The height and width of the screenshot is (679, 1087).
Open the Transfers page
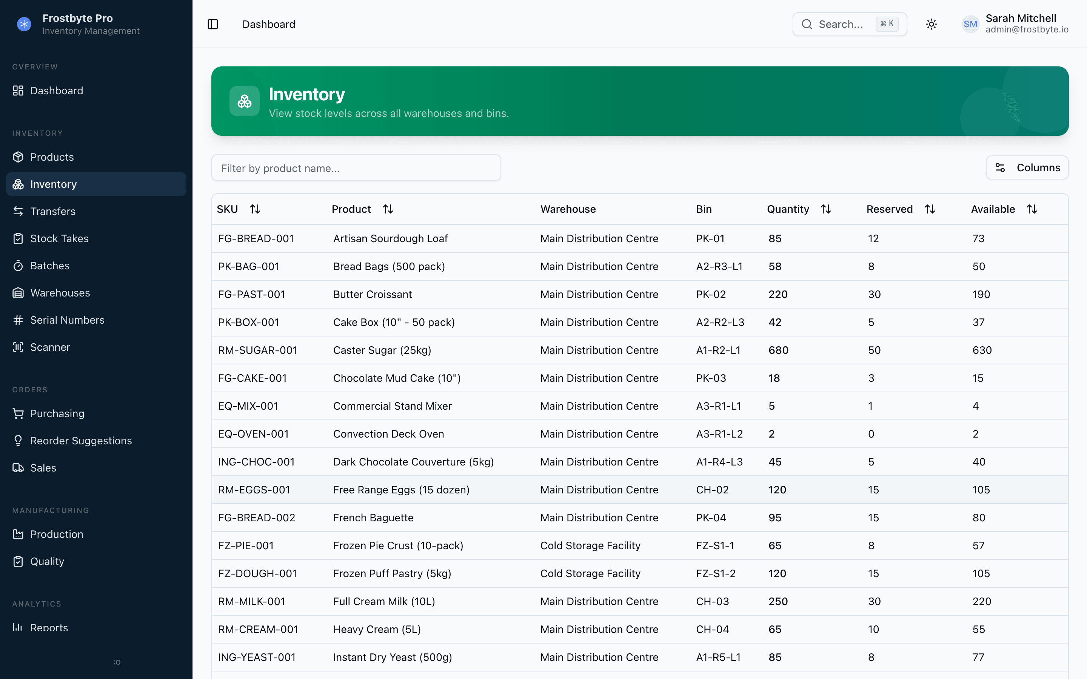[x=53, y=211]
